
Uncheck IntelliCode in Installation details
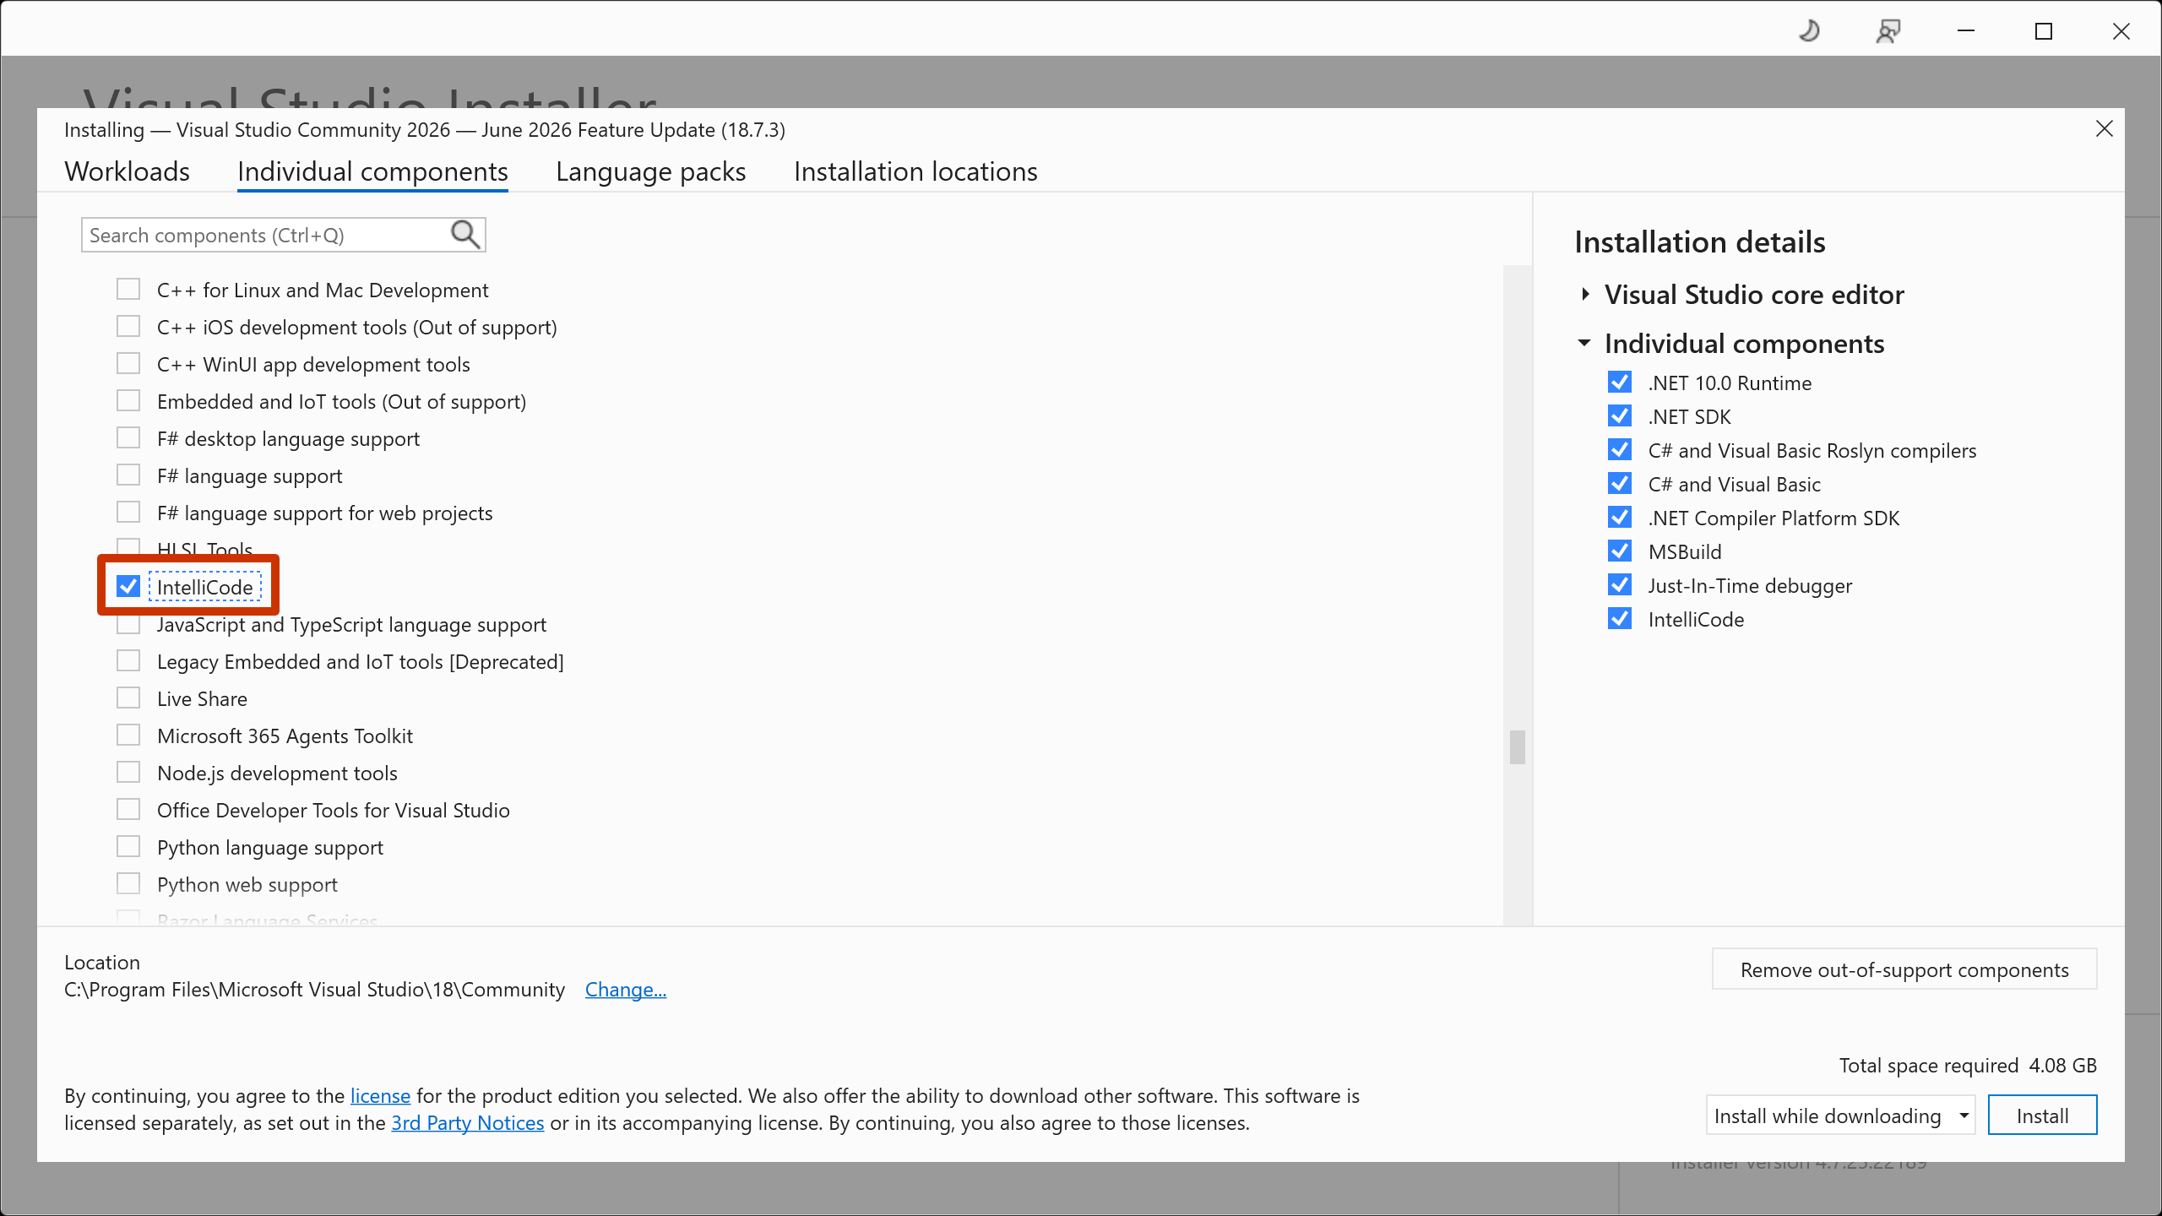click(1620, 619)
